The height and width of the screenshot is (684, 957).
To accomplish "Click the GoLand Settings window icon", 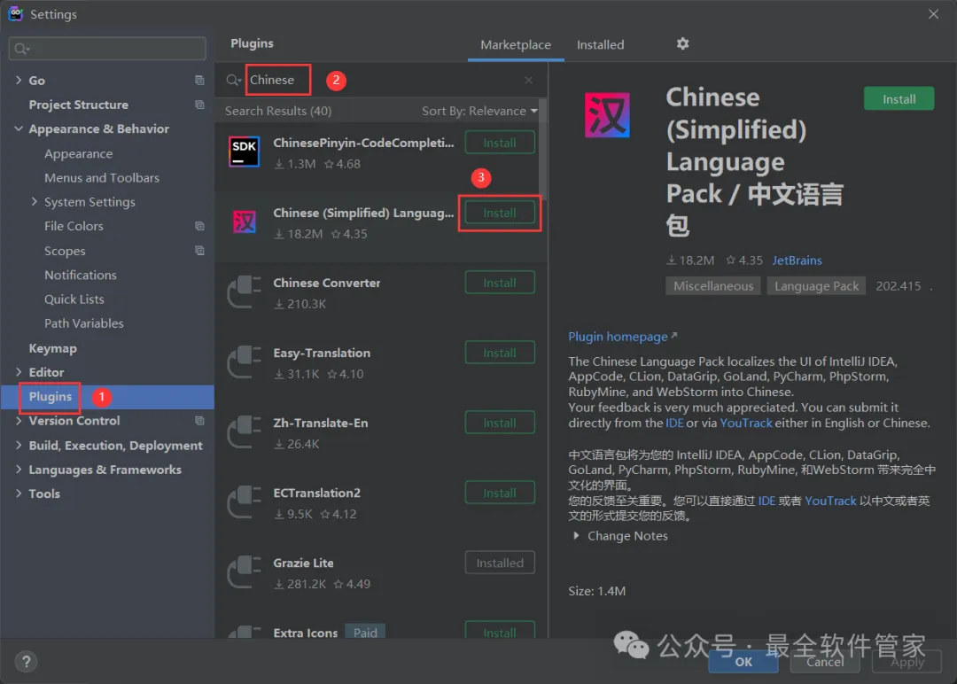I will tap(16, 13).
